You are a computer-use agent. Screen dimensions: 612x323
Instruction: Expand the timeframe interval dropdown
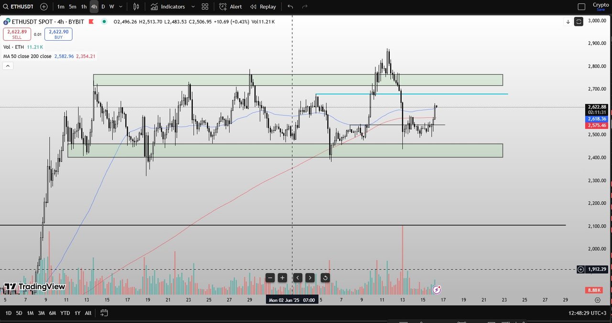pyautogui.click(x=121, y=7)
